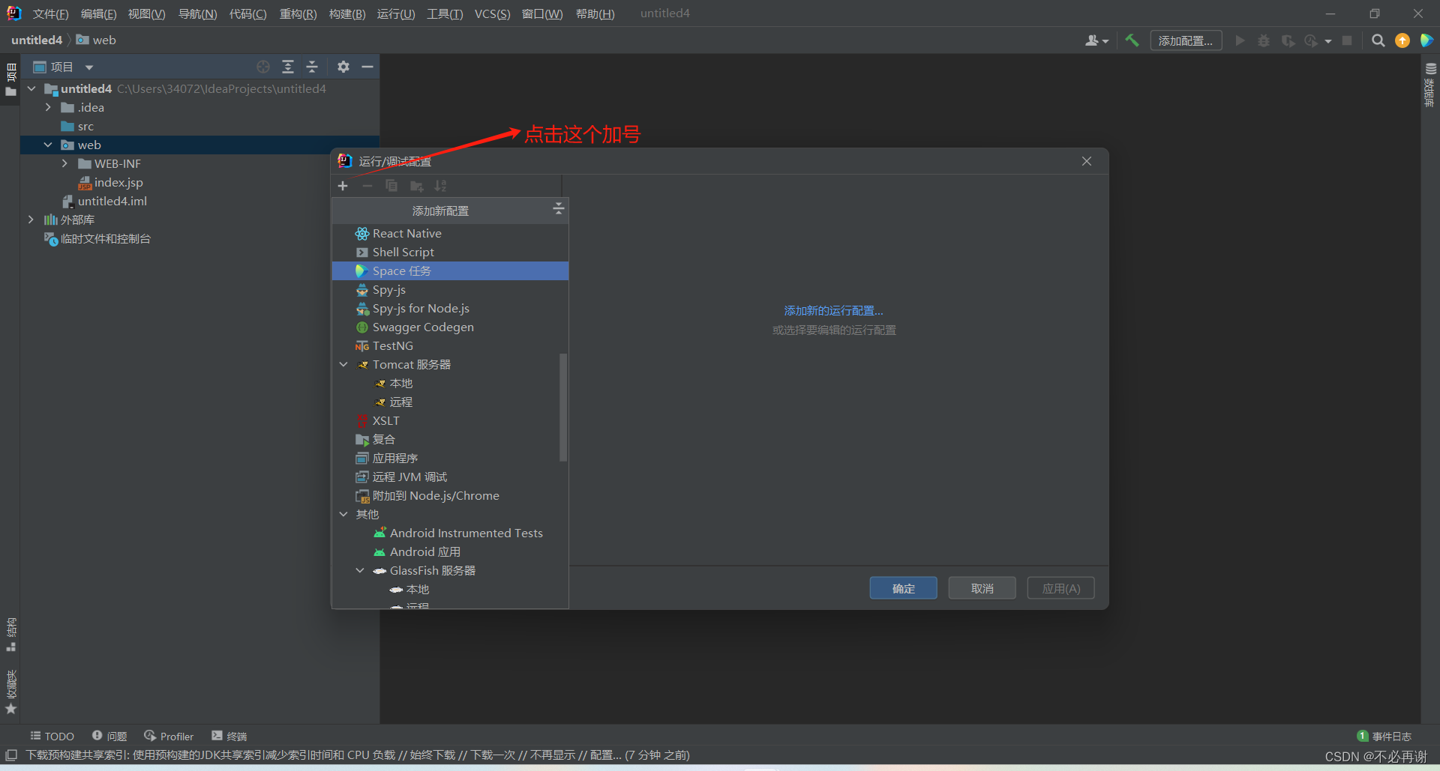
Task: Select Swagger Codegen configuration type
Action: pos(450,327)
